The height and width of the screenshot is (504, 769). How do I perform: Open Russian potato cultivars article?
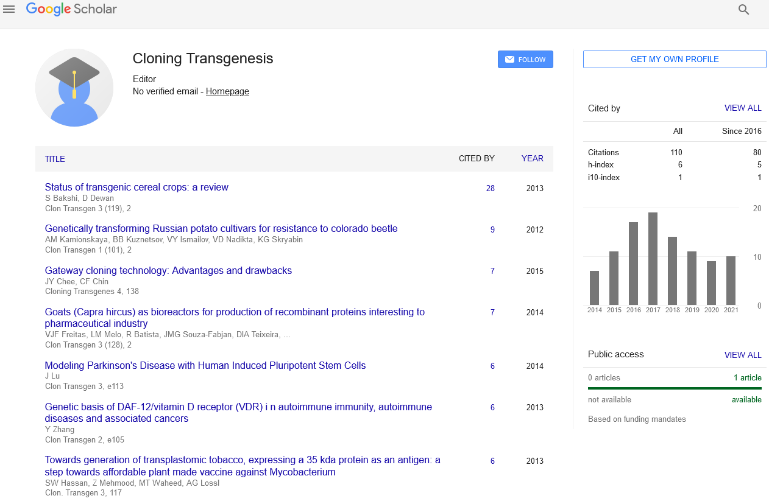(x=221, y=229)
